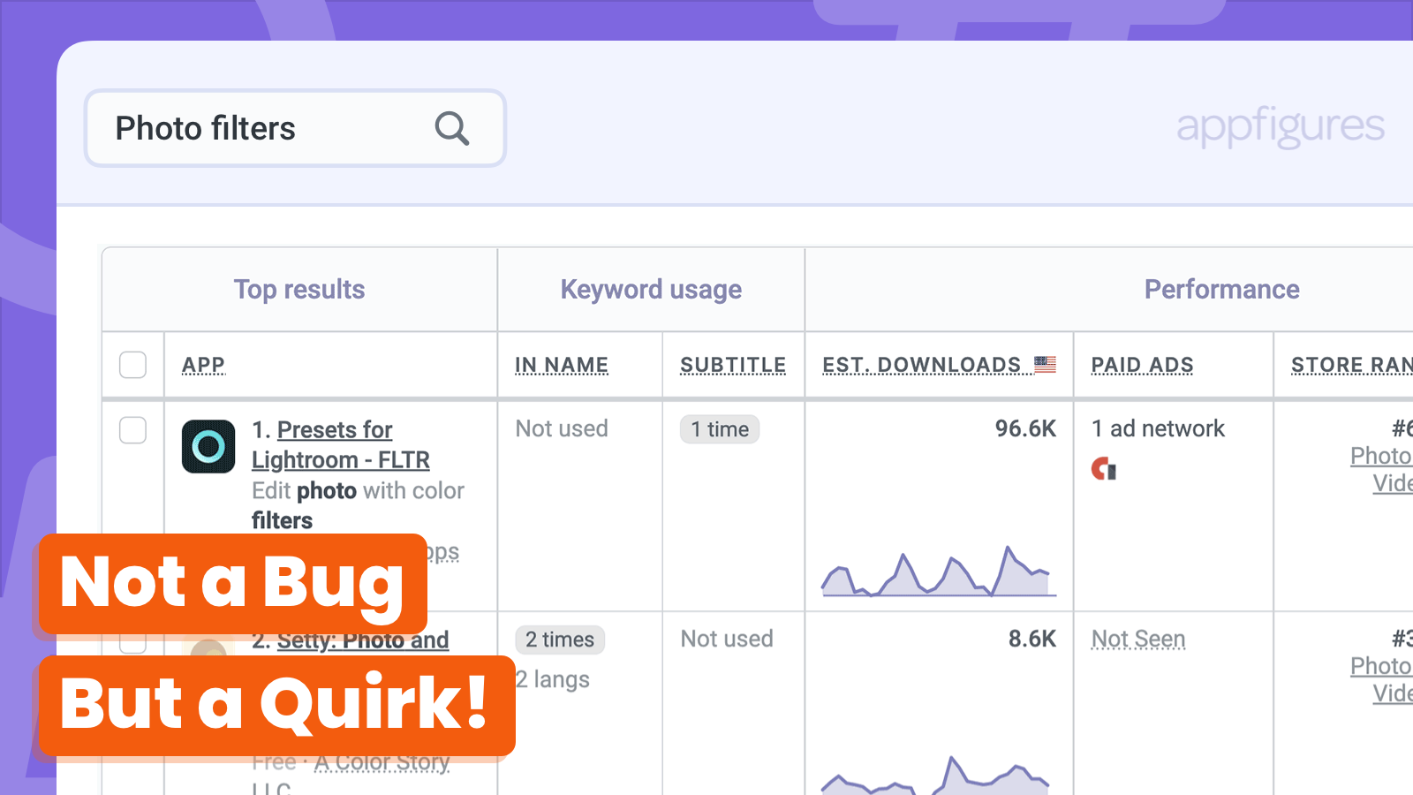Click the '1 time' subtitle badge

[720, 429]
